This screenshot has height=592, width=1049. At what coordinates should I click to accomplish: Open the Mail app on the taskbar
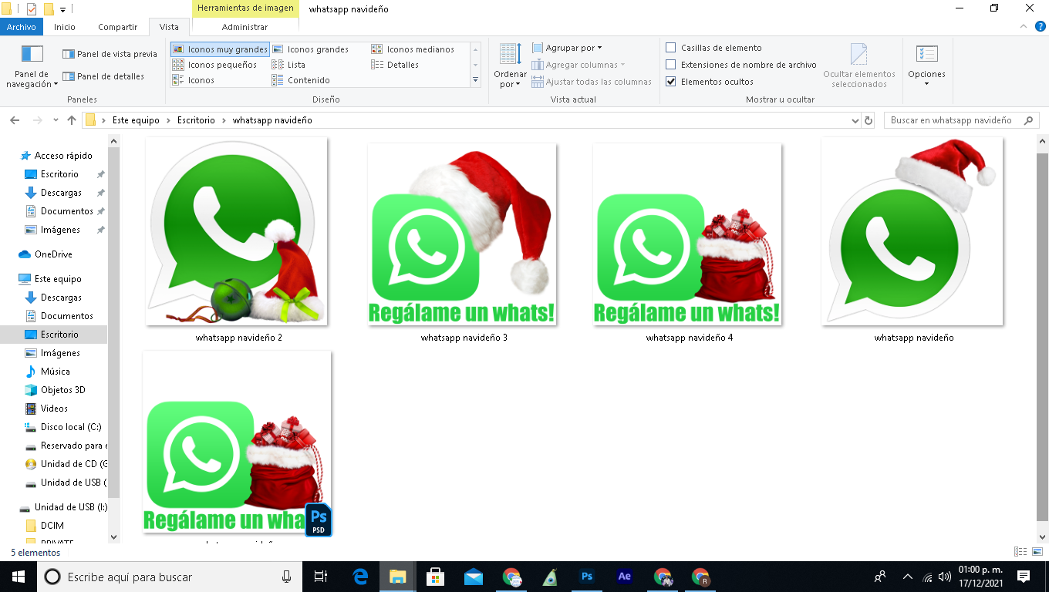coord(473,577)
